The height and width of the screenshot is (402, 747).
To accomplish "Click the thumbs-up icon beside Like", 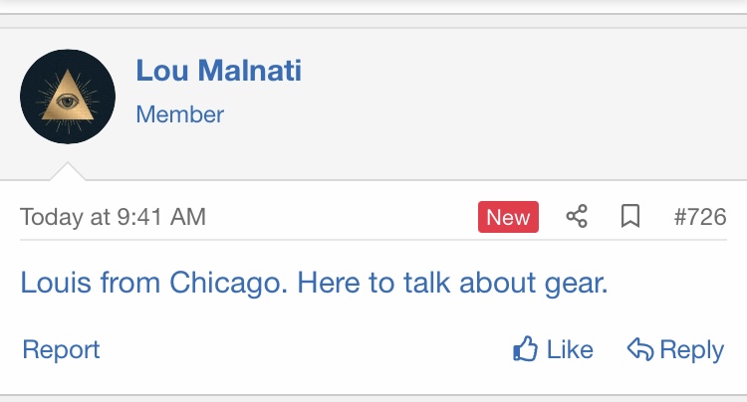I will point(526,349).
